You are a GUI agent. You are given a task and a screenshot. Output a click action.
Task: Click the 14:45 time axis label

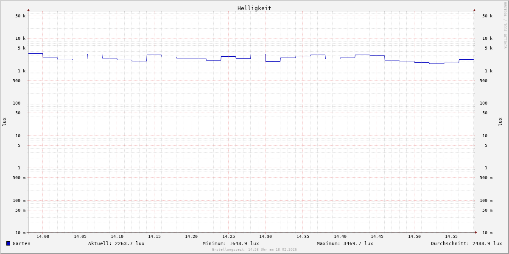coord(377,237)
